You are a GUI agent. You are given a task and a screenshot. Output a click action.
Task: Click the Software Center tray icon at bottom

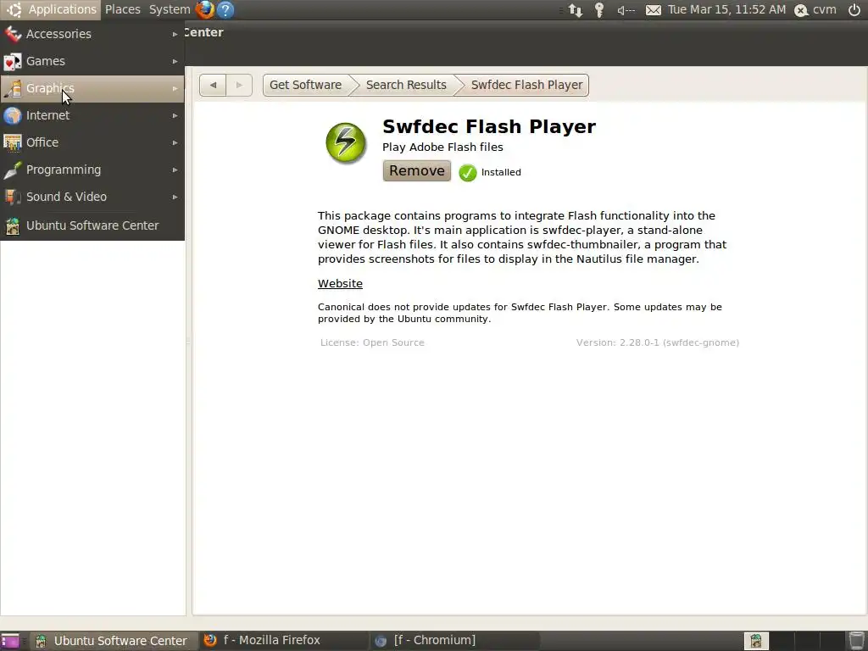tap(755, 641)
